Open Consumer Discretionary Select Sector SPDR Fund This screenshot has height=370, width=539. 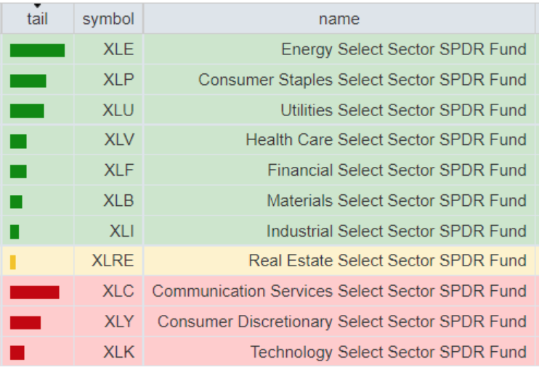click(342, 322)
